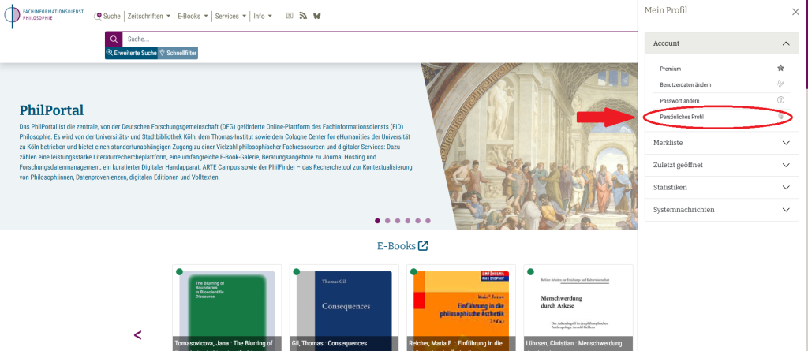
Task: Click the purple search magnifier button
Action: [x=114, y=39]
